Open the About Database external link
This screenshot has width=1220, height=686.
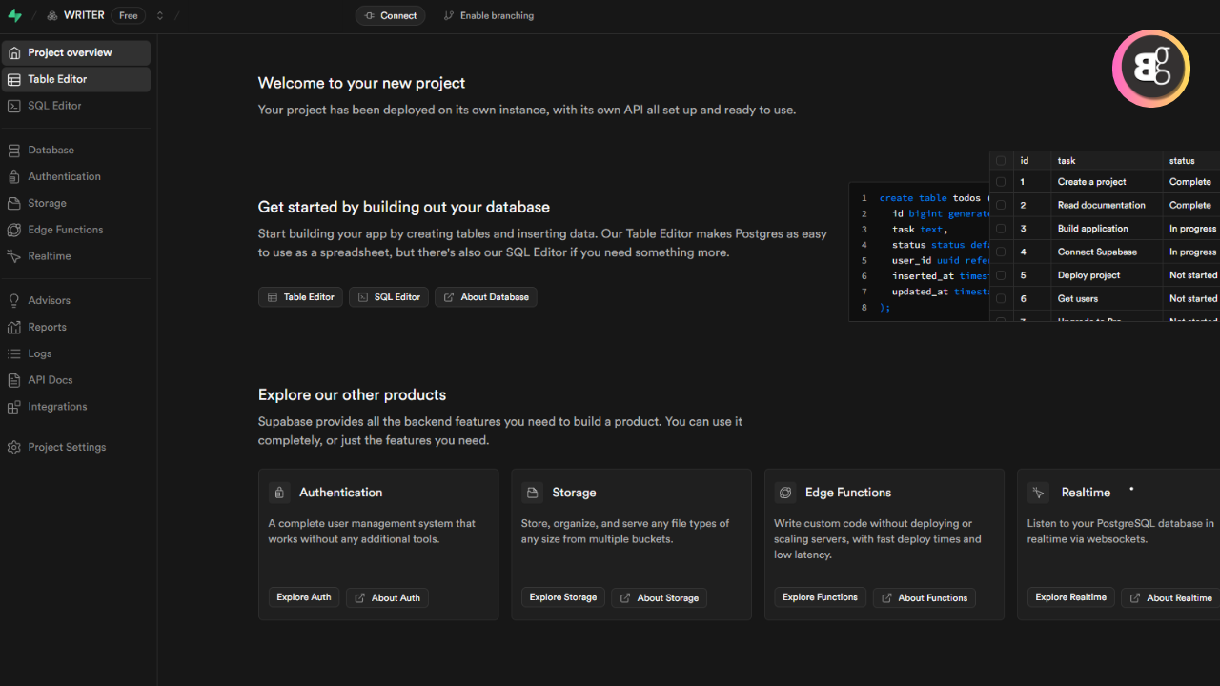[x=486, y=297]
